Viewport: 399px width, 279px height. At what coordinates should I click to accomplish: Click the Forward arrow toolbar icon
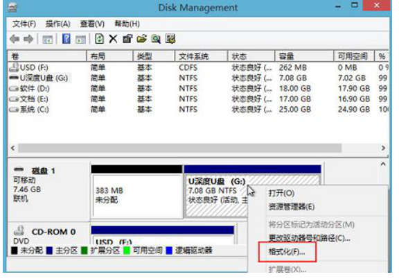pos(28,39)
